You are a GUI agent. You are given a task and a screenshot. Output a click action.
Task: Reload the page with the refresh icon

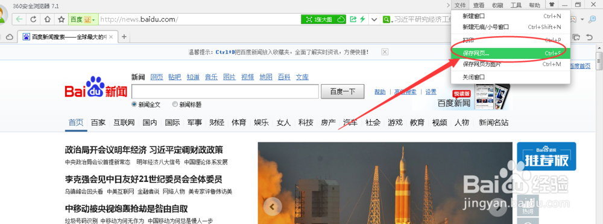click(33, 19)
